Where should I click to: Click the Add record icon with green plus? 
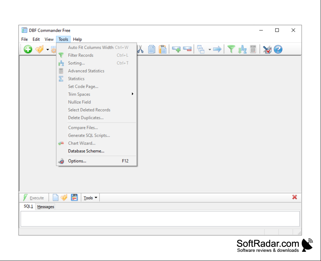[176, 49]
